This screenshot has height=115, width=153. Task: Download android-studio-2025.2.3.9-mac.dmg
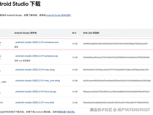[x=35, y=69]
